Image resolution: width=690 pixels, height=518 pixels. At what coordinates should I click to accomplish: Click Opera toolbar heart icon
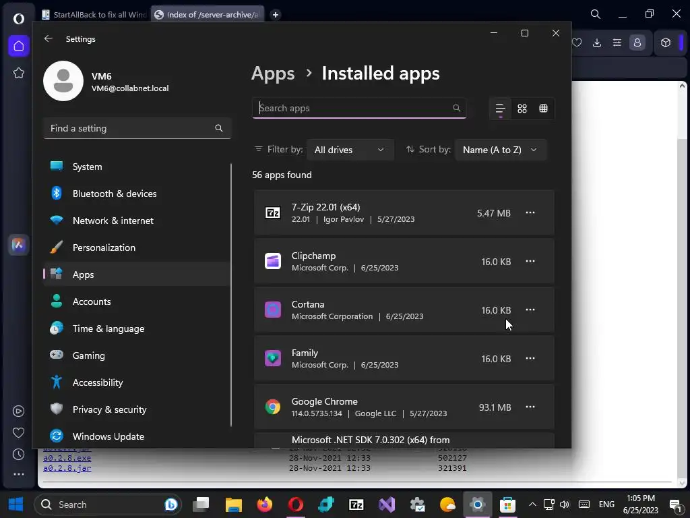(x=577, y=42)
